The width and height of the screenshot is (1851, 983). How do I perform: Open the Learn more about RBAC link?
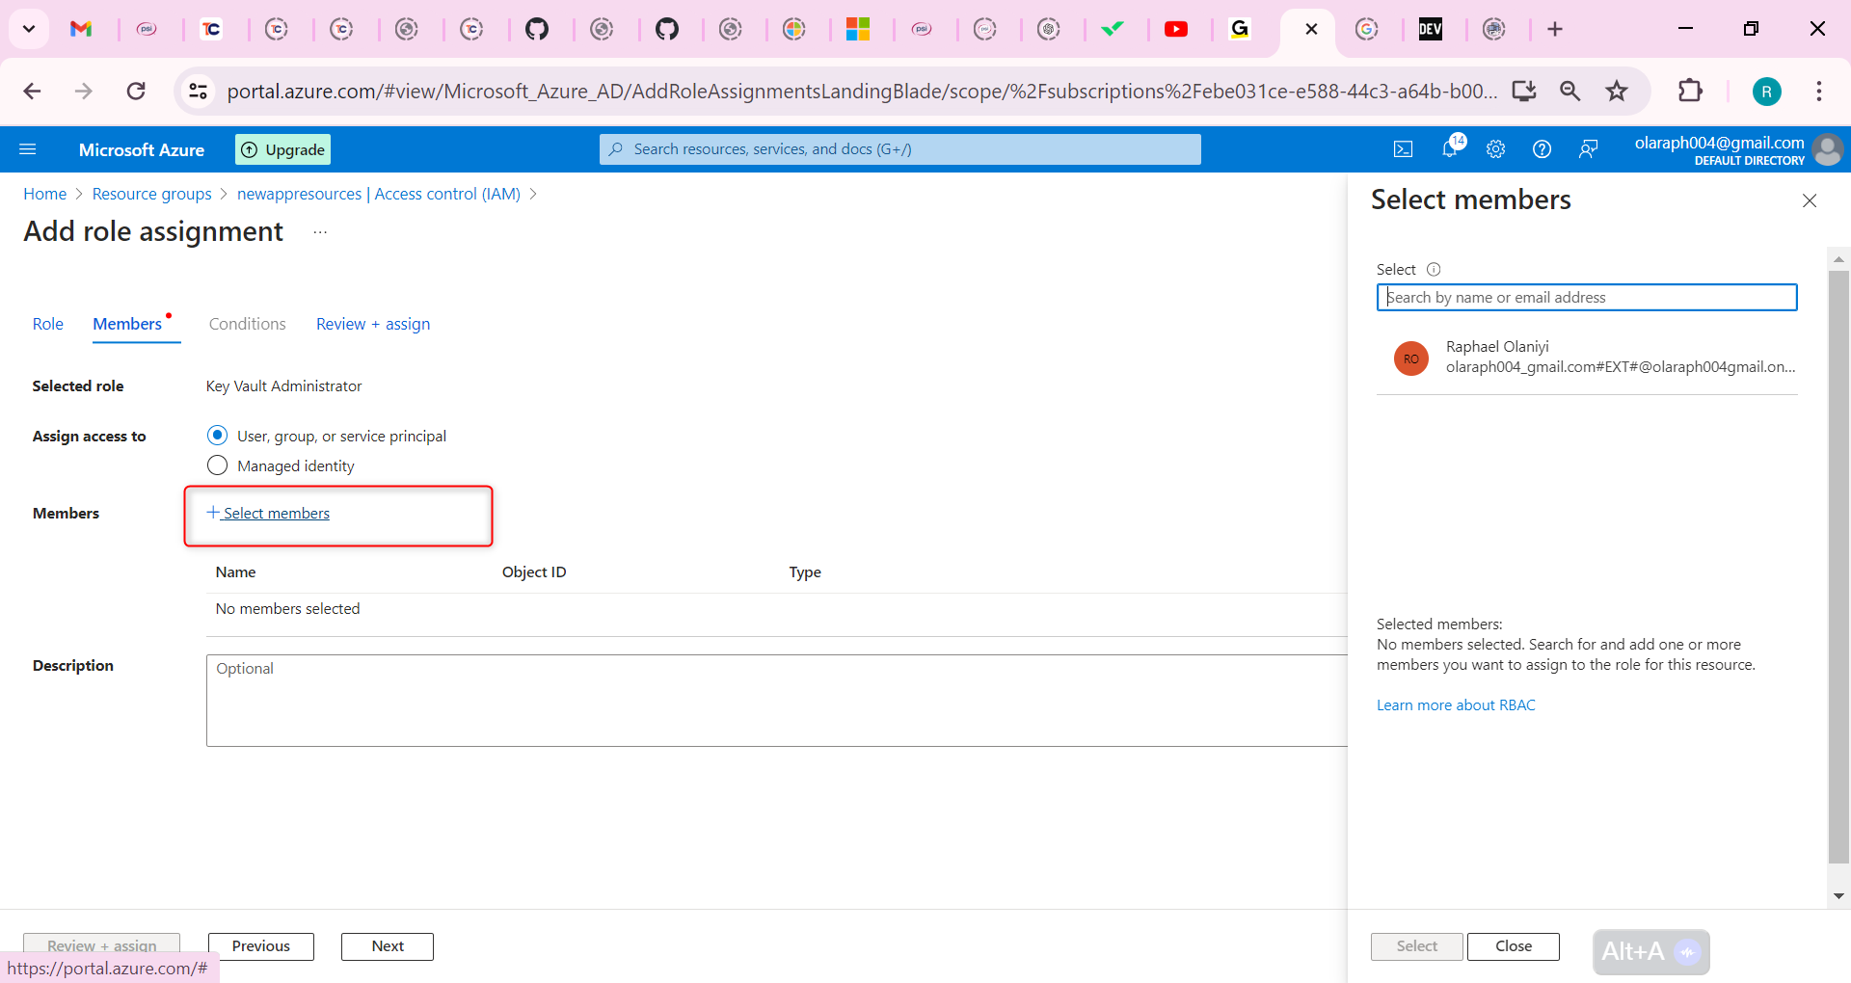1455,704
